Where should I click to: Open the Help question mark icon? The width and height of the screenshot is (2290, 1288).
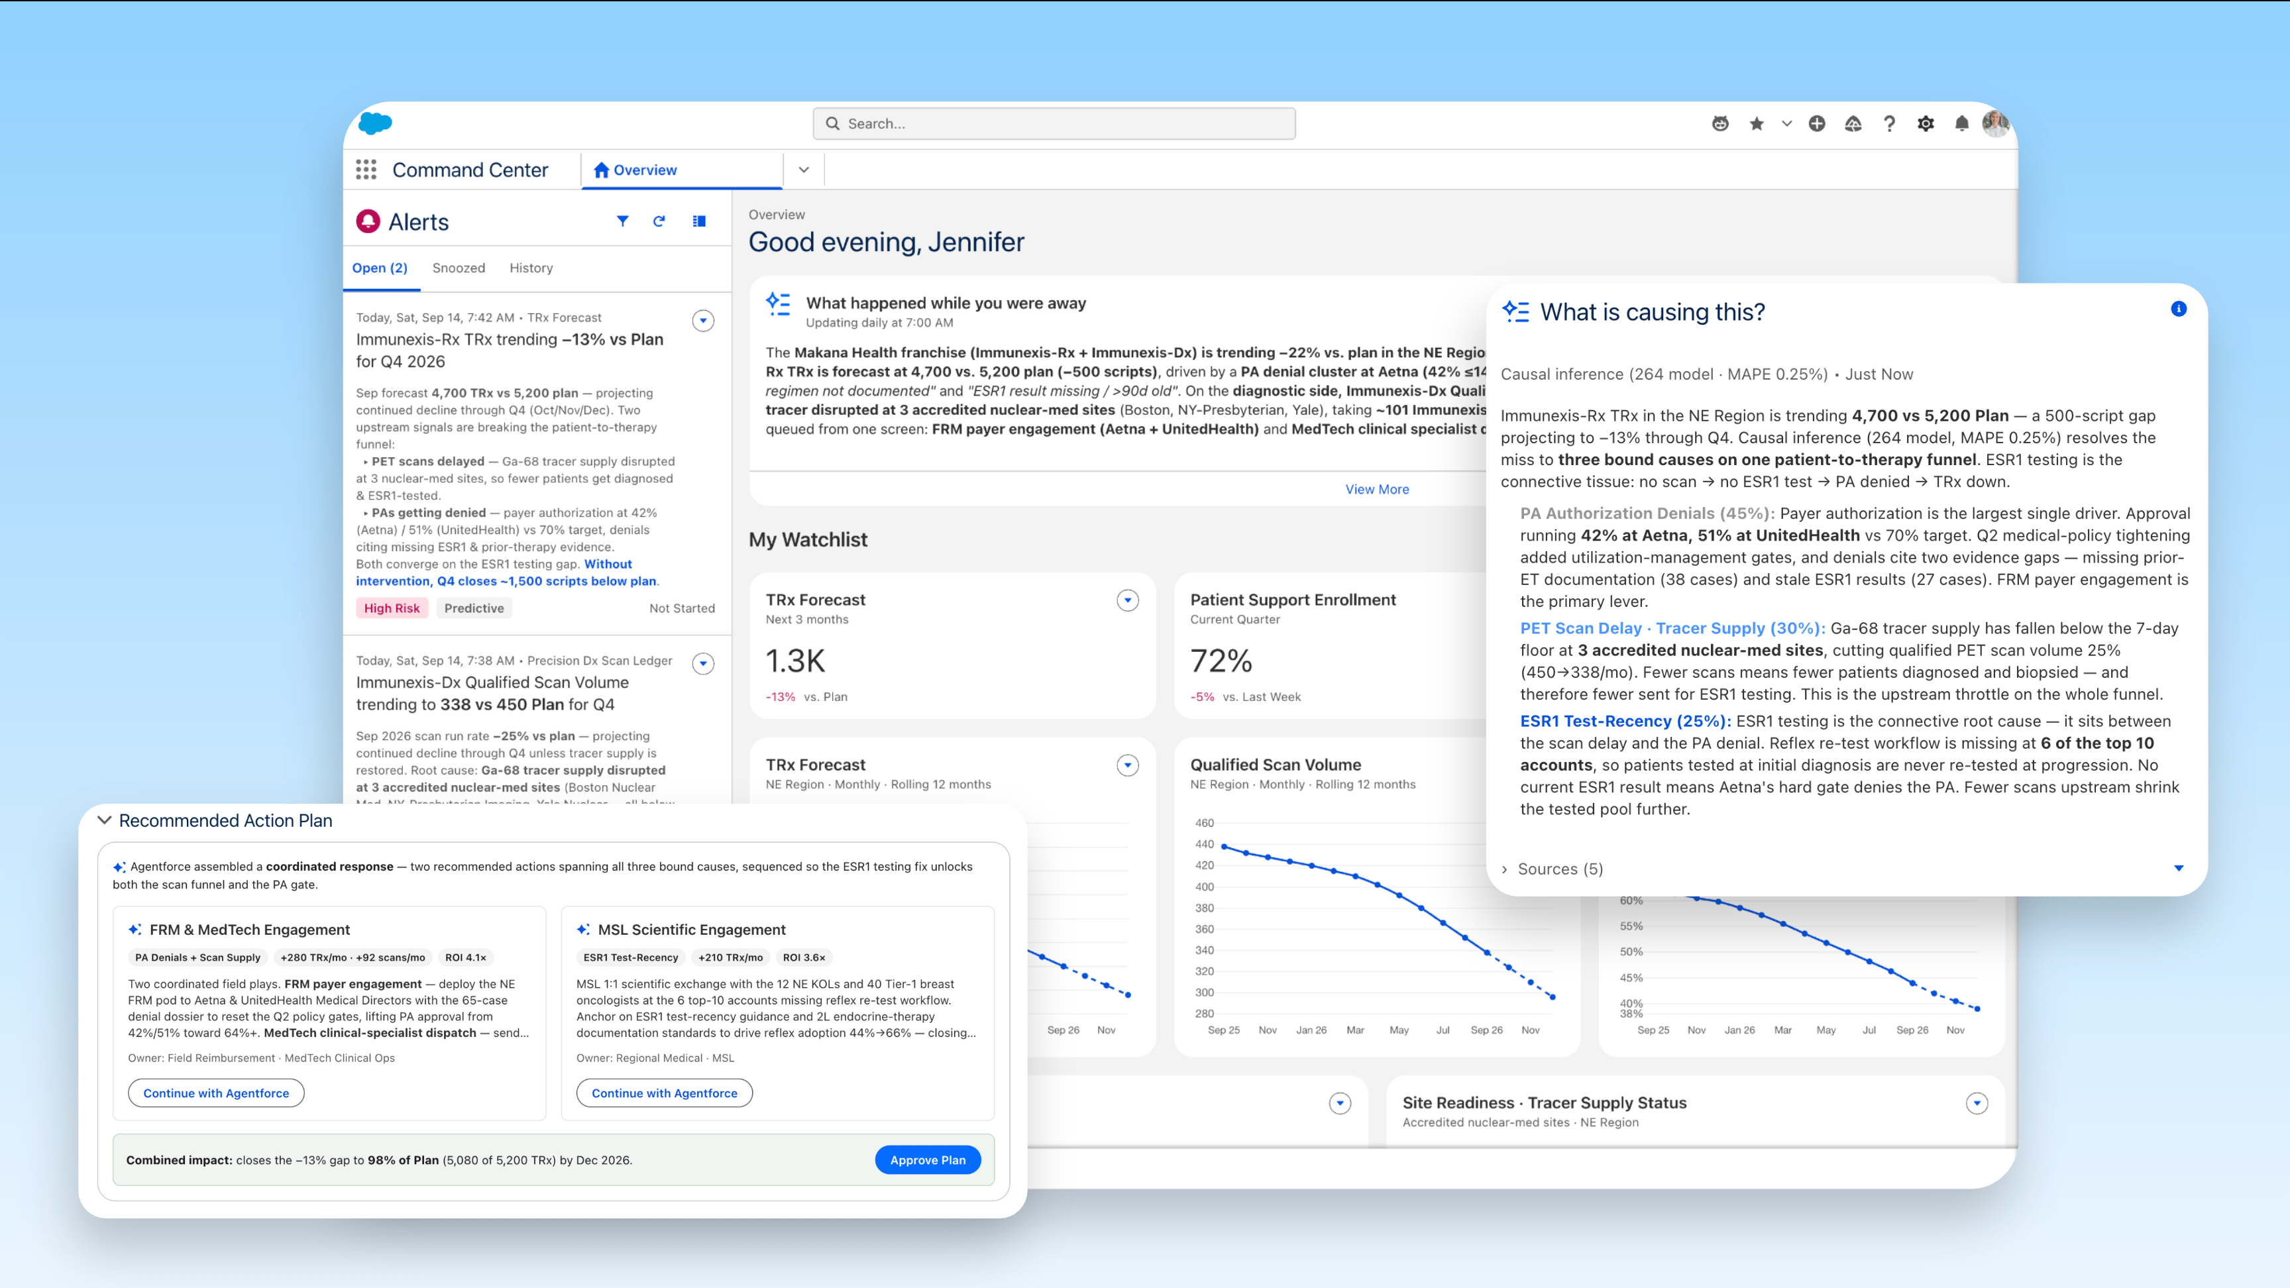click(1889, 123)
